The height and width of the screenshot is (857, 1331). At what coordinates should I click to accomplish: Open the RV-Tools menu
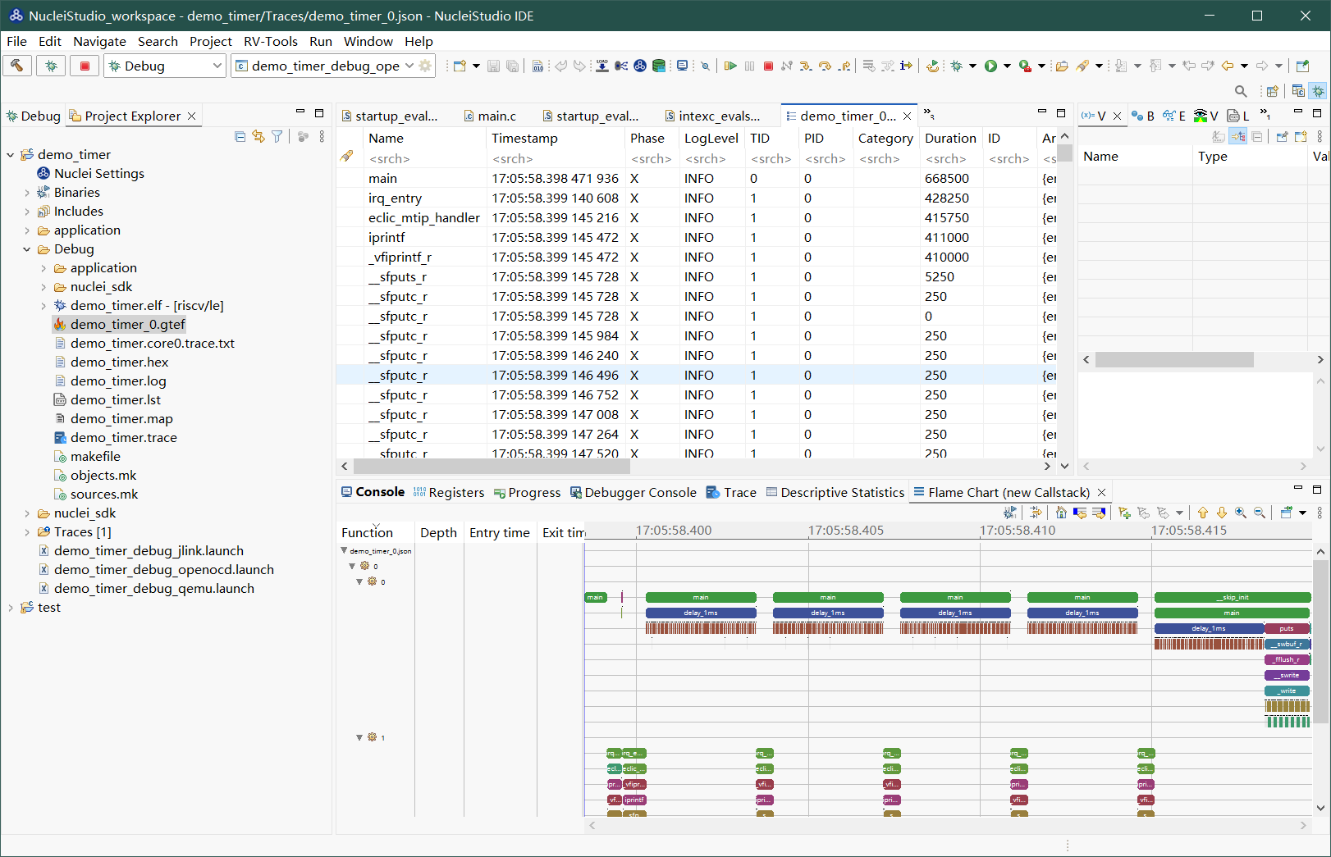(270, 41)
